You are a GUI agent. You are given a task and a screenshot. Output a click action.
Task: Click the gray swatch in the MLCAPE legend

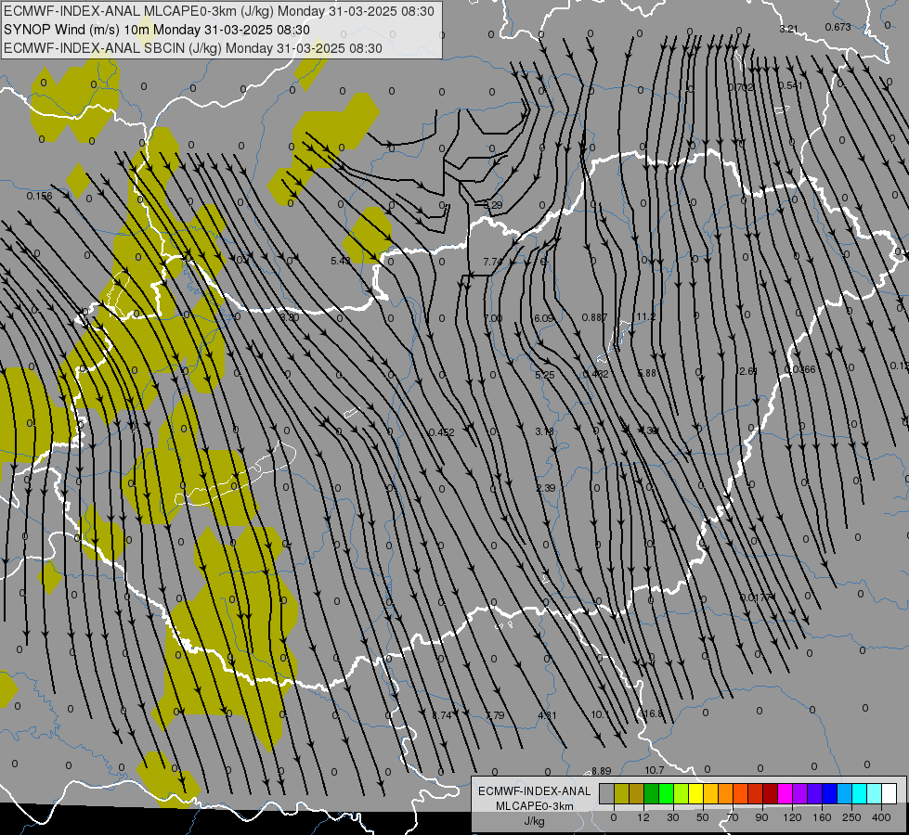pos(607,793)
